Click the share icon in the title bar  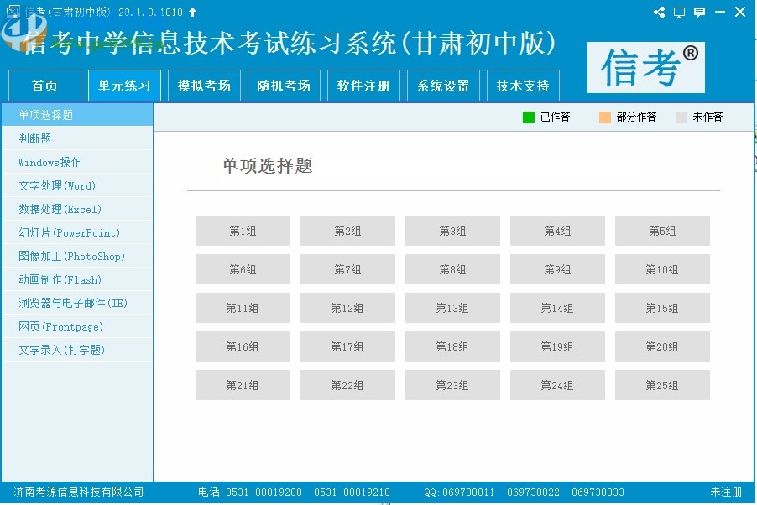point(658,12)
